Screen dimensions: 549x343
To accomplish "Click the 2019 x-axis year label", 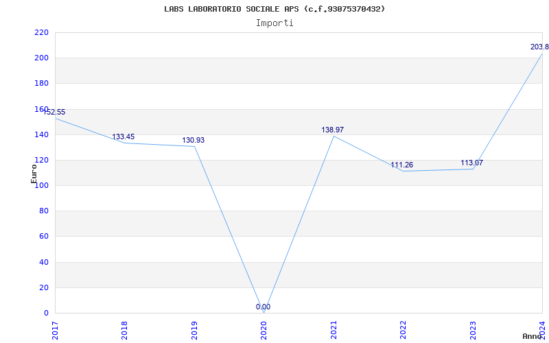I will (194, 331).
